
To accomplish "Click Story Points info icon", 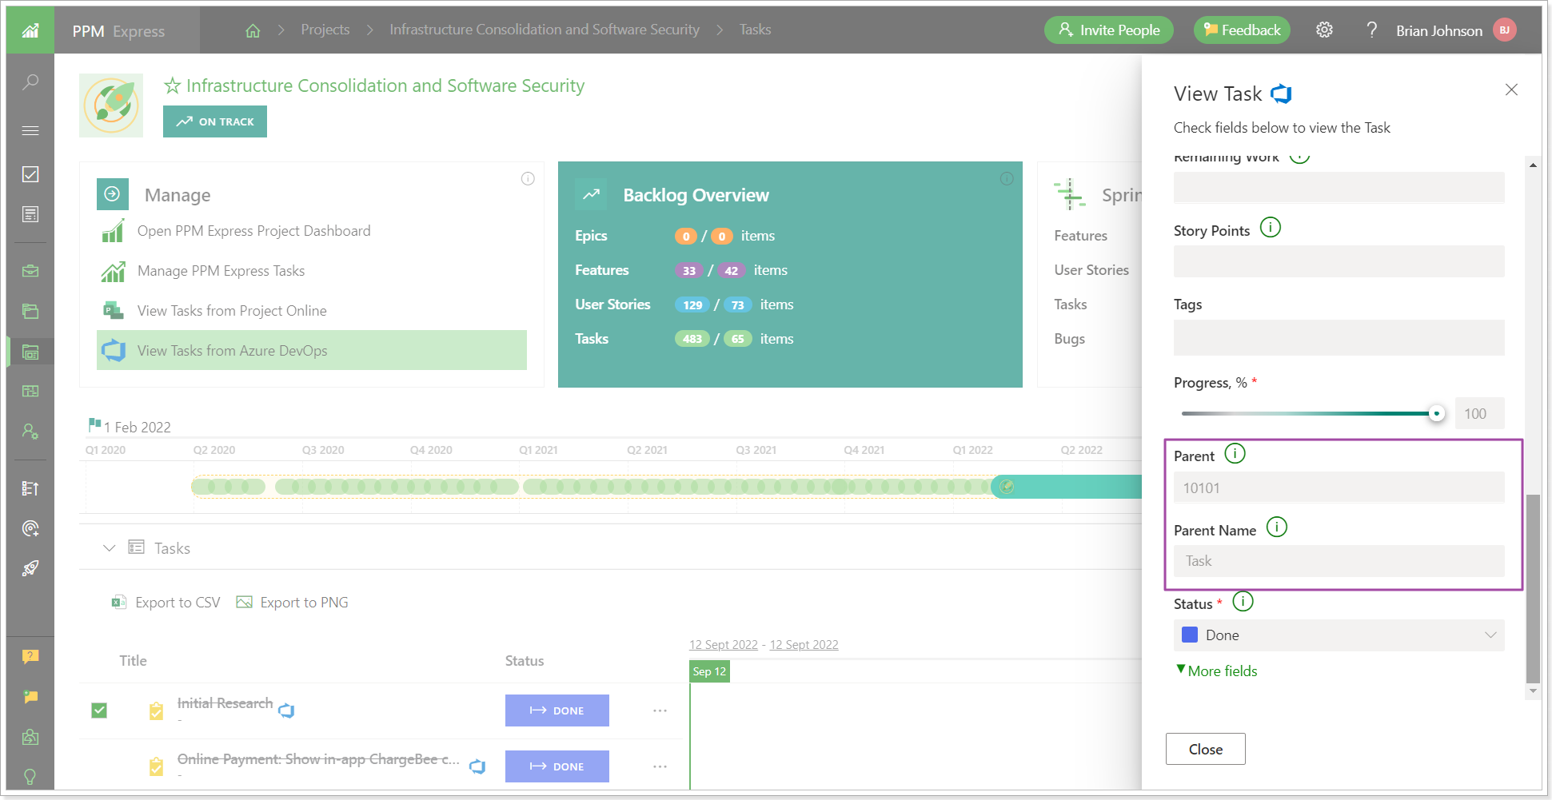I will (1271, 228).
